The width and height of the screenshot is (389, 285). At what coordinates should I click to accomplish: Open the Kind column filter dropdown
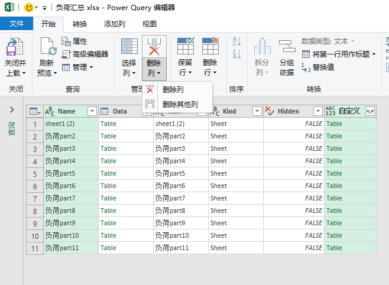pyautogui.click(x=257, y=111)
